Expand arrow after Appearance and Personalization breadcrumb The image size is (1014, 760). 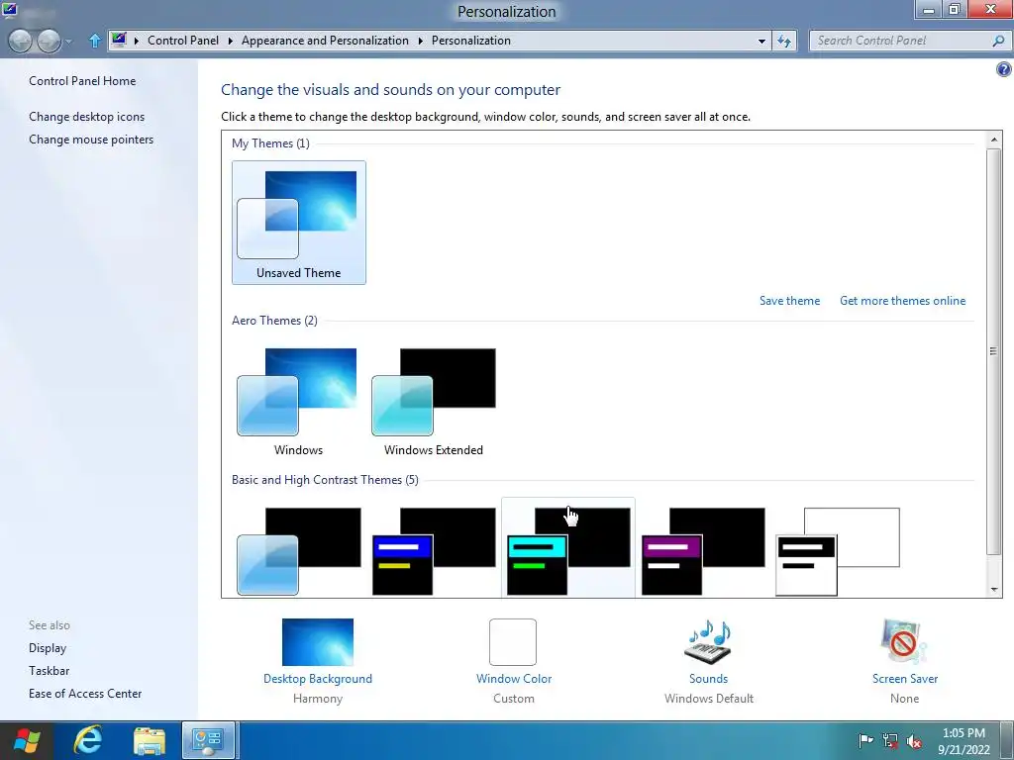click(x=420, y=41)
